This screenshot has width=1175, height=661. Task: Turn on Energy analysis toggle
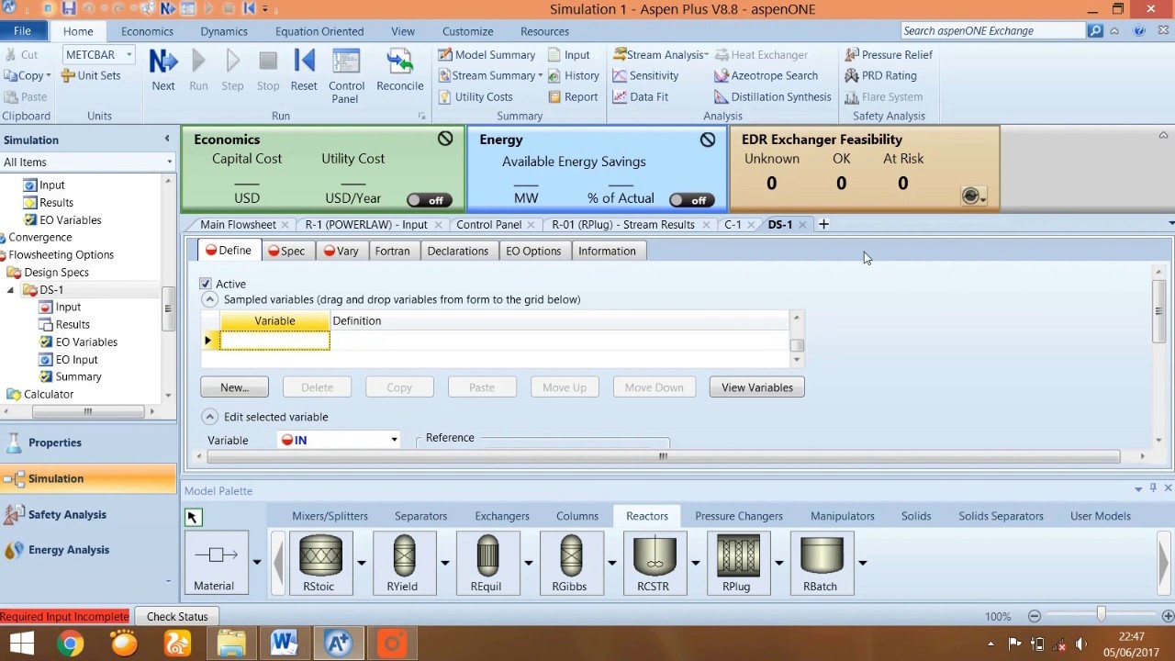[x=692, y=200]
